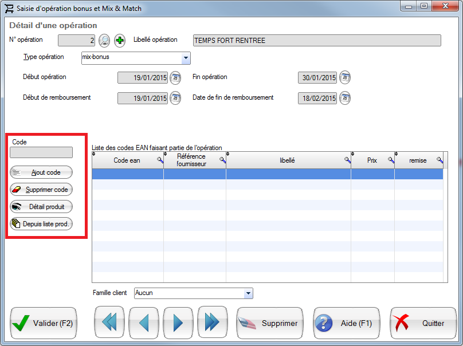Select the highlighted first row in EAN list
This screenshot has height=346, width=463.
pyautogui.click(x=268, y=174)
